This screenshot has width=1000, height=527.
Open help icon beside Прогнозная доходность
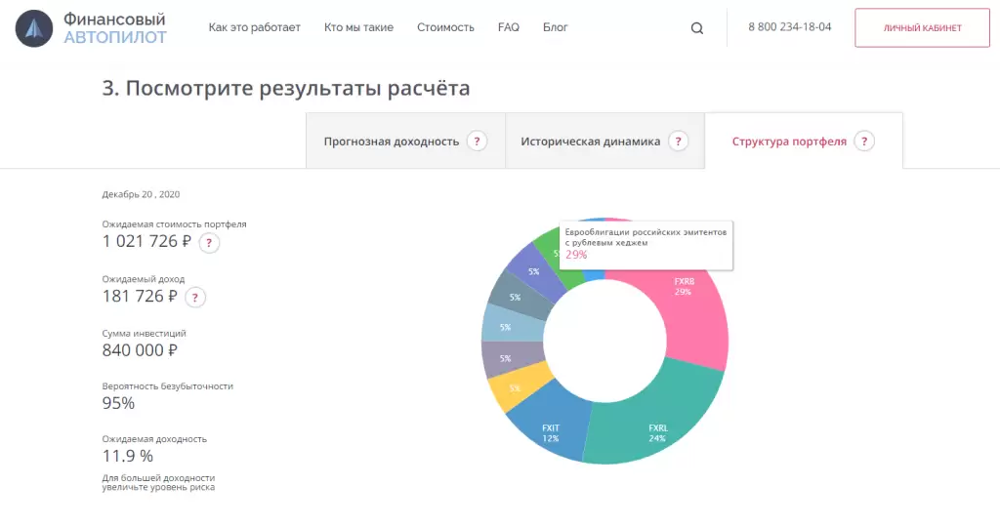pos(477,142)
